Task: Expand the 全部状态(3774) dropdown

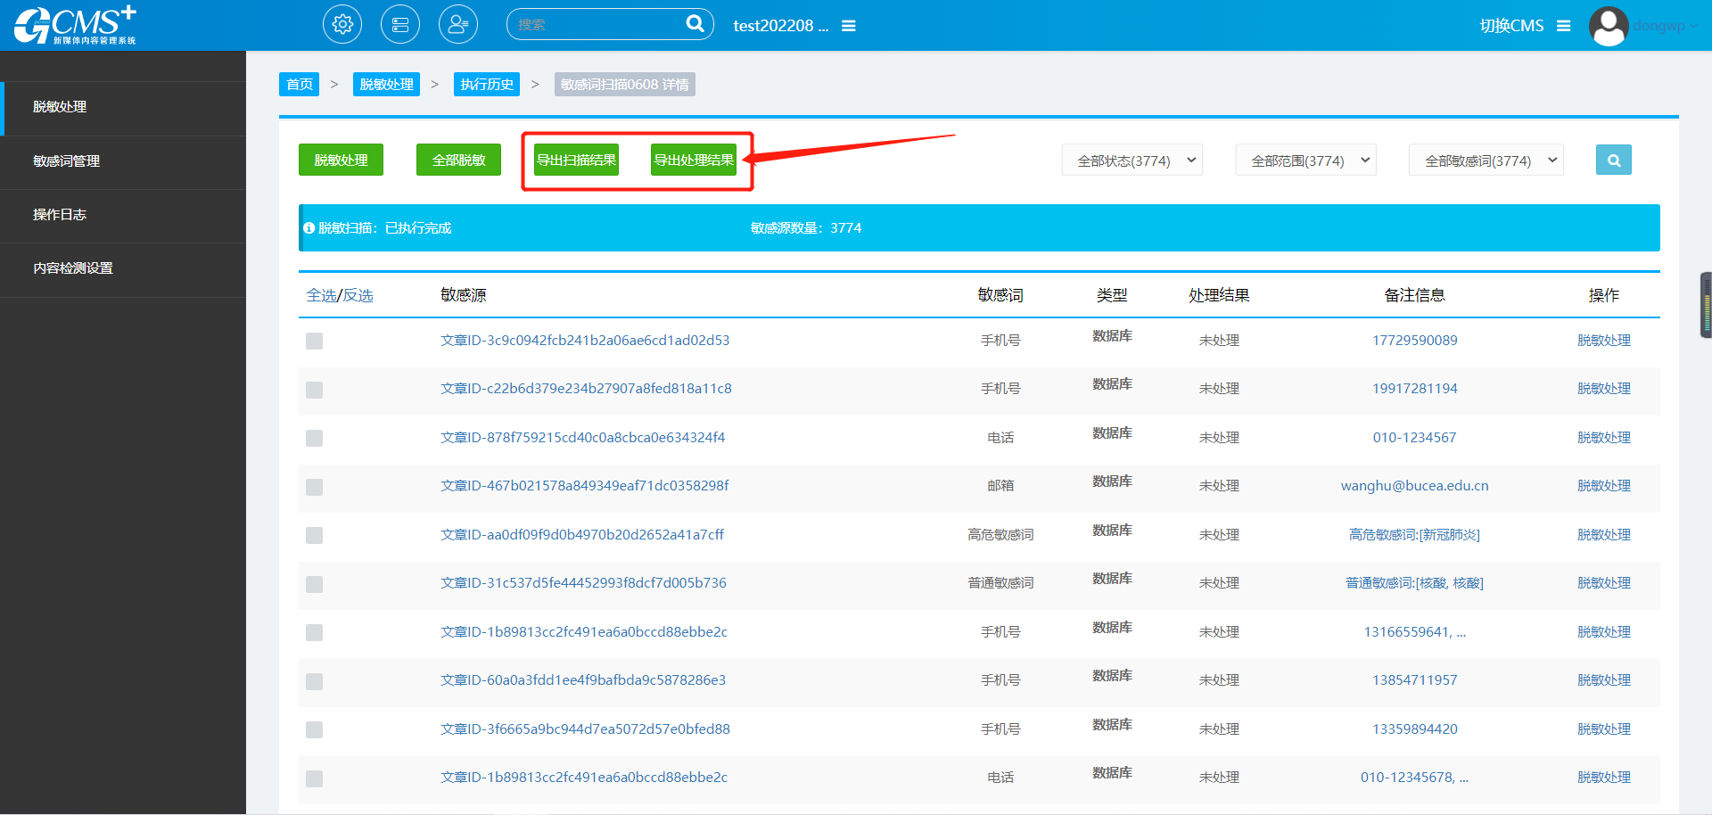Action: 1132,161
